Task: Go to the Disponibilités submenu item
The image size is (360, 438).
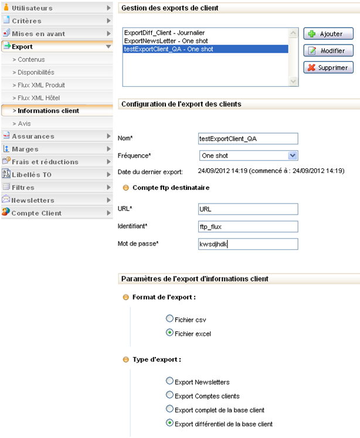Action: [x=36, y=72]
